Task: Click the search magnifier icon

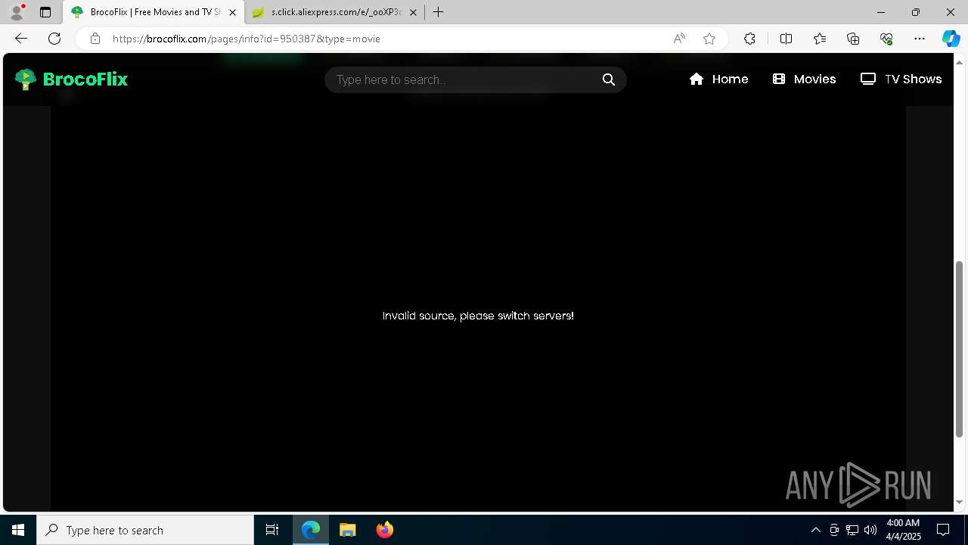Action: coord(609,79)
